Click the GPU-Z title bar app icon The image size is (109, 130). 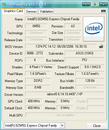click(x=4, y=4)
